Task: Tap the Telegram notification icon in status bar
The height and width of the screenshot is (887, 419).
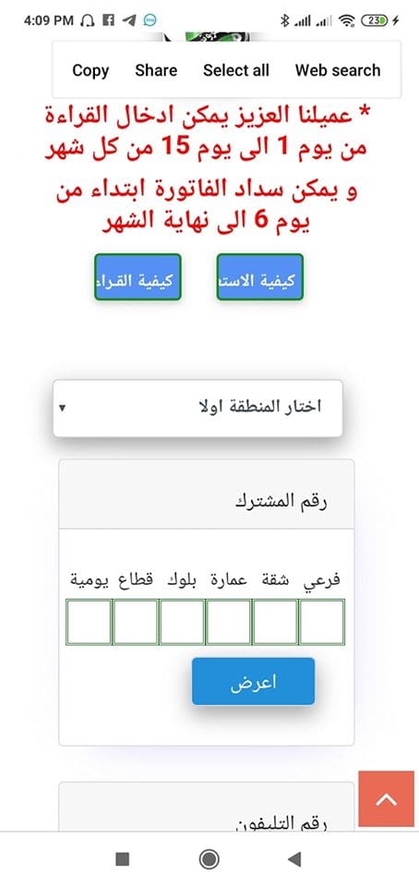Action: point(129,20)
